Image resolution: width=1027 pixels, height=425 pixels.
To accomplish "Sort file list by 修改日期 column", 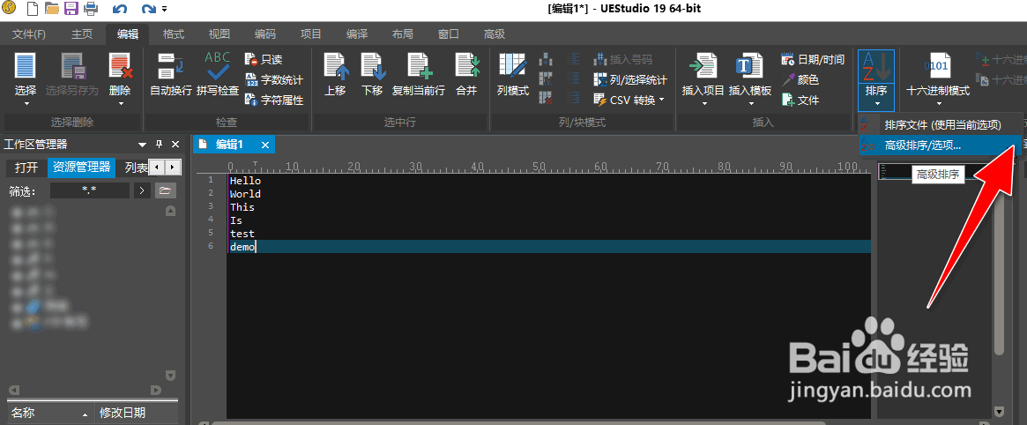I will 137,414.
